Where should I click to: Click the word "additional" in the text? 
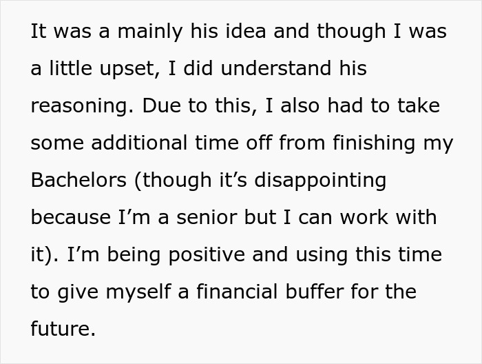tap(139, 143)
